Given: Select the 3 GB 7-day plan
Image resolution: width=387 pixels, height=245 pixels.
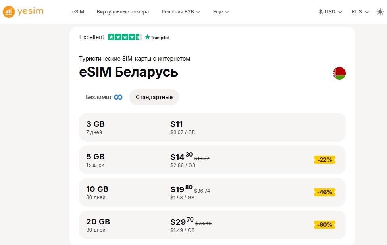Looking at the screenshot, I should (212, 127).
